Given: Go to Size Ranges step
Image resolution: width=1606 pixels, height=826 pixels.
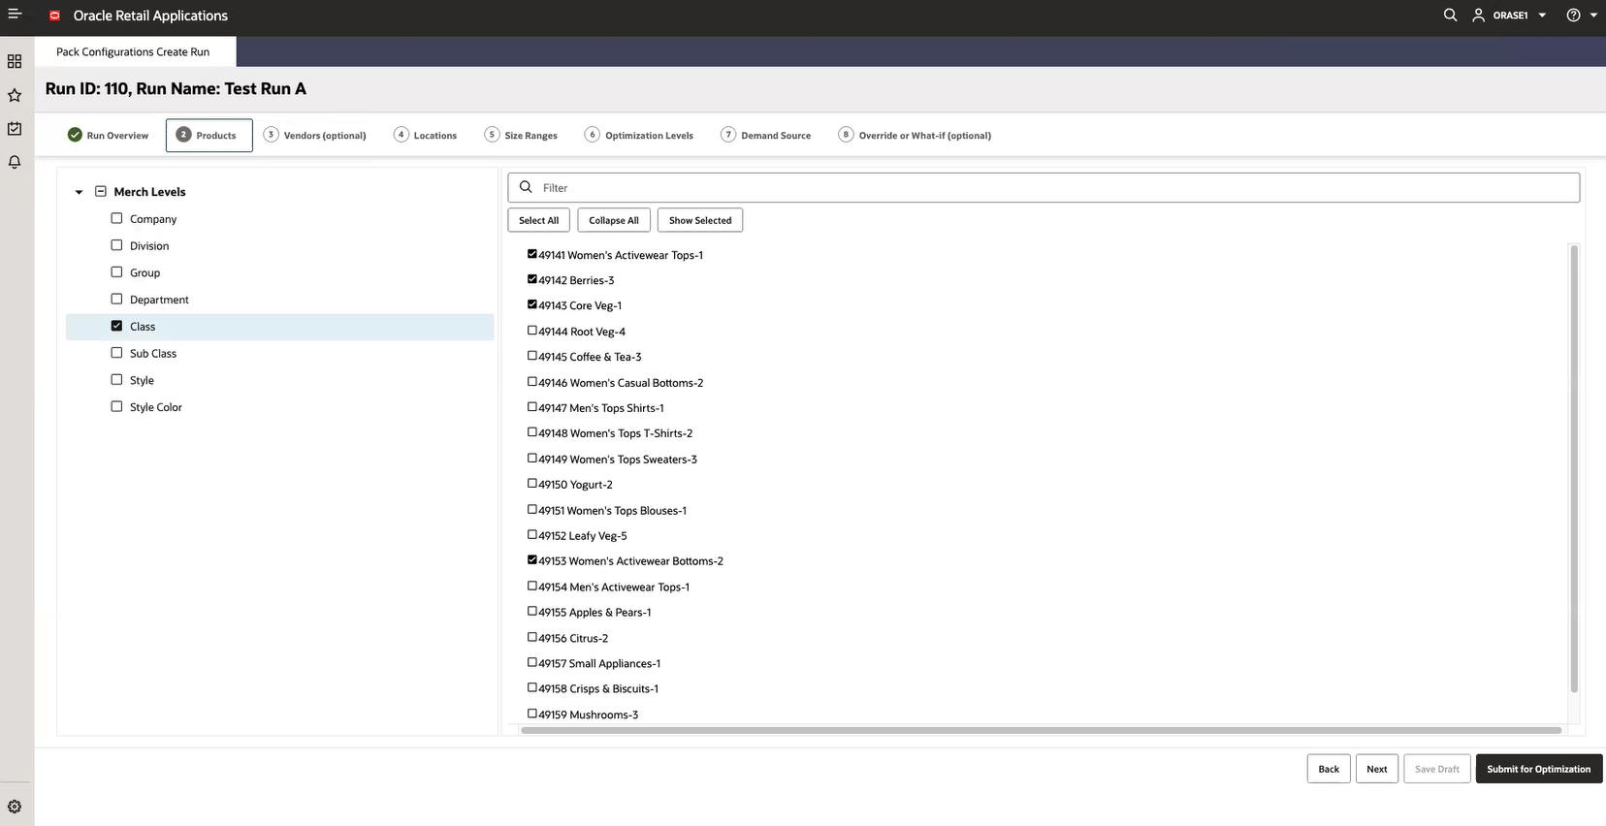Looking at the screenshot, I should tap(521, 136).
